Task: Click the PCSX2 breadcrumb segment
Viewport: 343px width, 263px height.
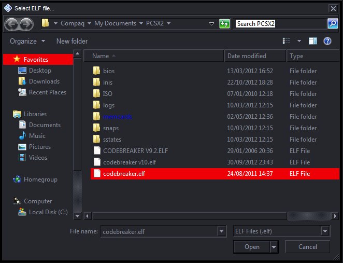Action: pyautogui.click(x=154, y=23)
